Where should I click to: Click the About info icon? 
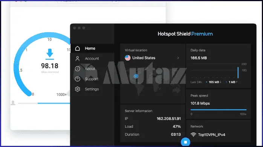(x=78, y=69)
